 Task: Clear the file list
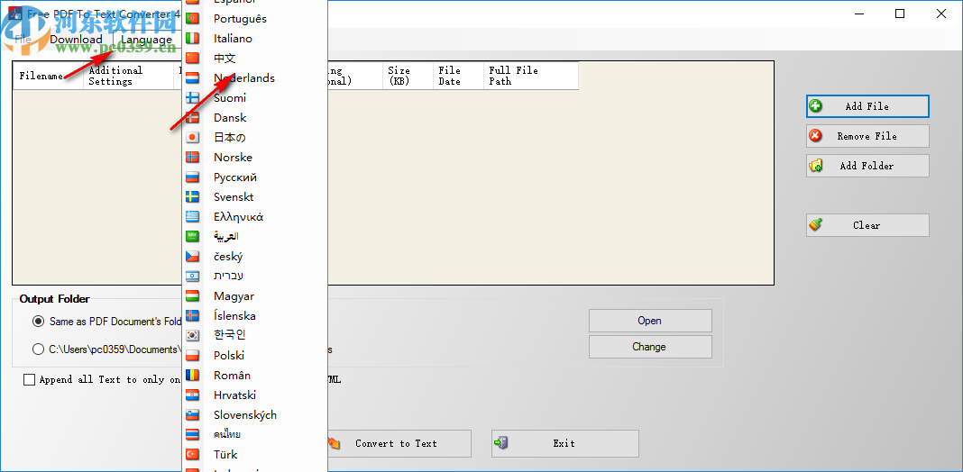(x=867, y=225)
